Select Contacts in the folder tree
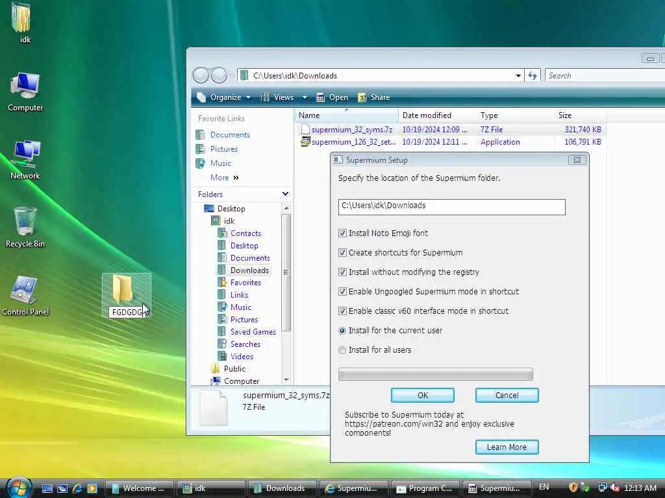665x498 pixels. click(245, 233)
